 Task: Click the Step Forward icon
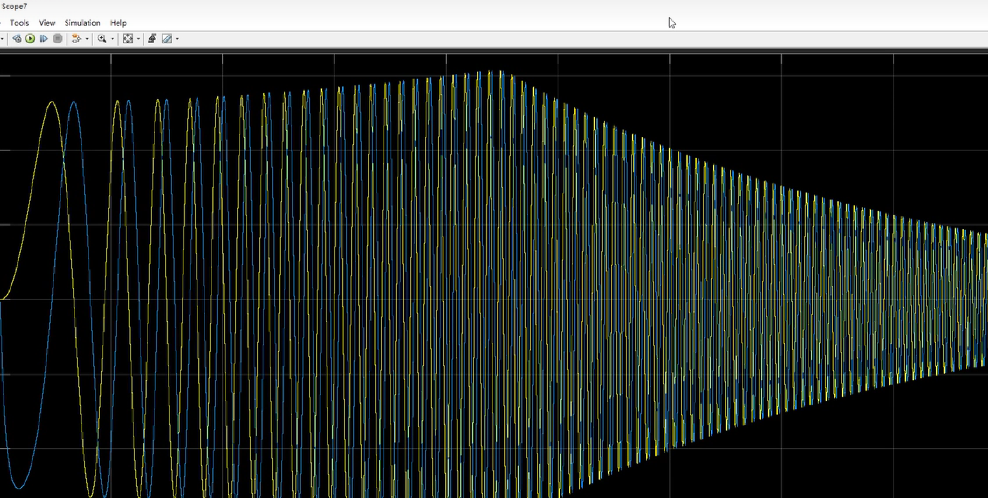pos(44,39)
